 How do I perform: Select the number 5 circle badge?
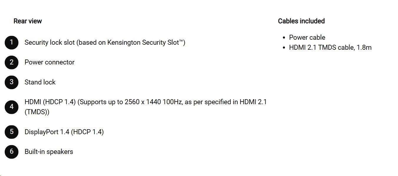11,132
